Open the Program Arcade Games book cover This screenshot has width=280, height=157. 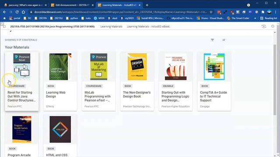(22, 129)
